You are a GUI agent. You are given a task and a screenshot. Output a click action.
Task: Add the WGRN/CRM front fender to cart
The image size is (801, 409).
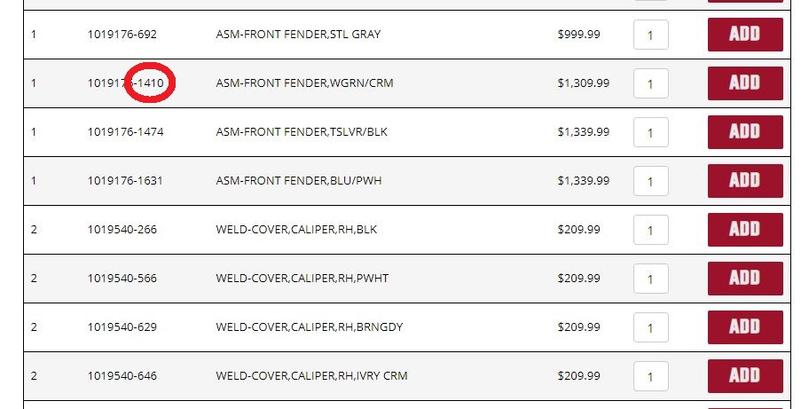[x=745, y=83]
